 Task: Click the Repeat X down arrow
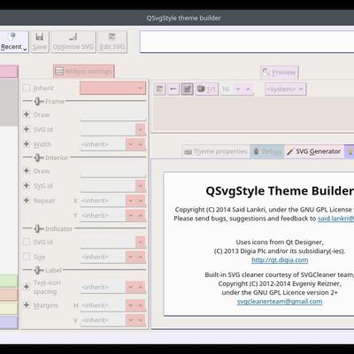[130, 201]
